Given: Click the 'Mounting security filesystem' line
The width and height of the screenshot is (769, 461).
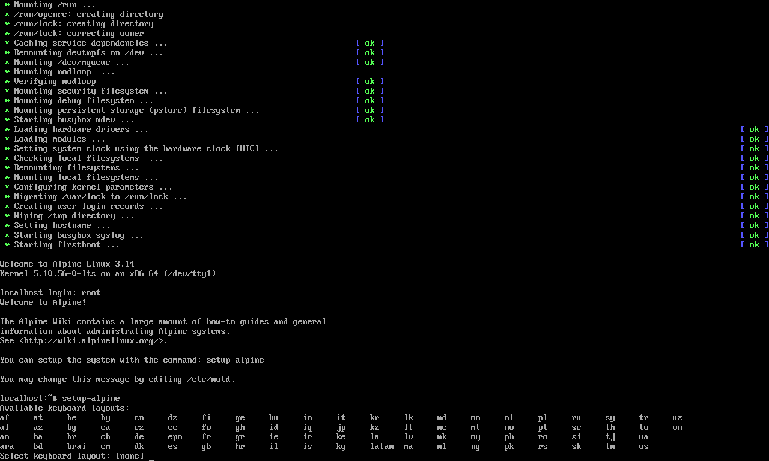Looking at the screenshot, I should pyautogui.click(x=87, y=91).
